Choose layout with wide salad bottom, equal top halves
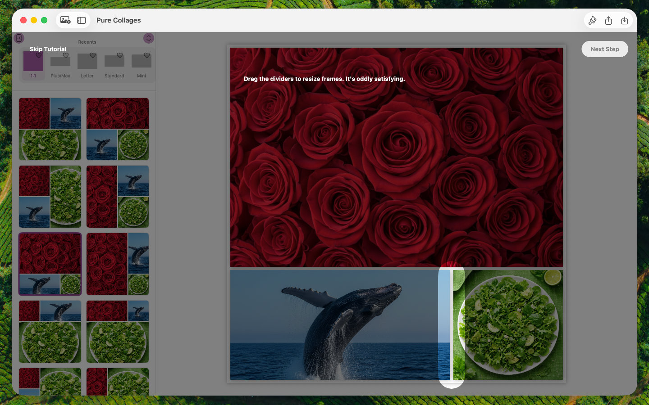The height and width of the screenshot is (405, 649). point(50,129)
